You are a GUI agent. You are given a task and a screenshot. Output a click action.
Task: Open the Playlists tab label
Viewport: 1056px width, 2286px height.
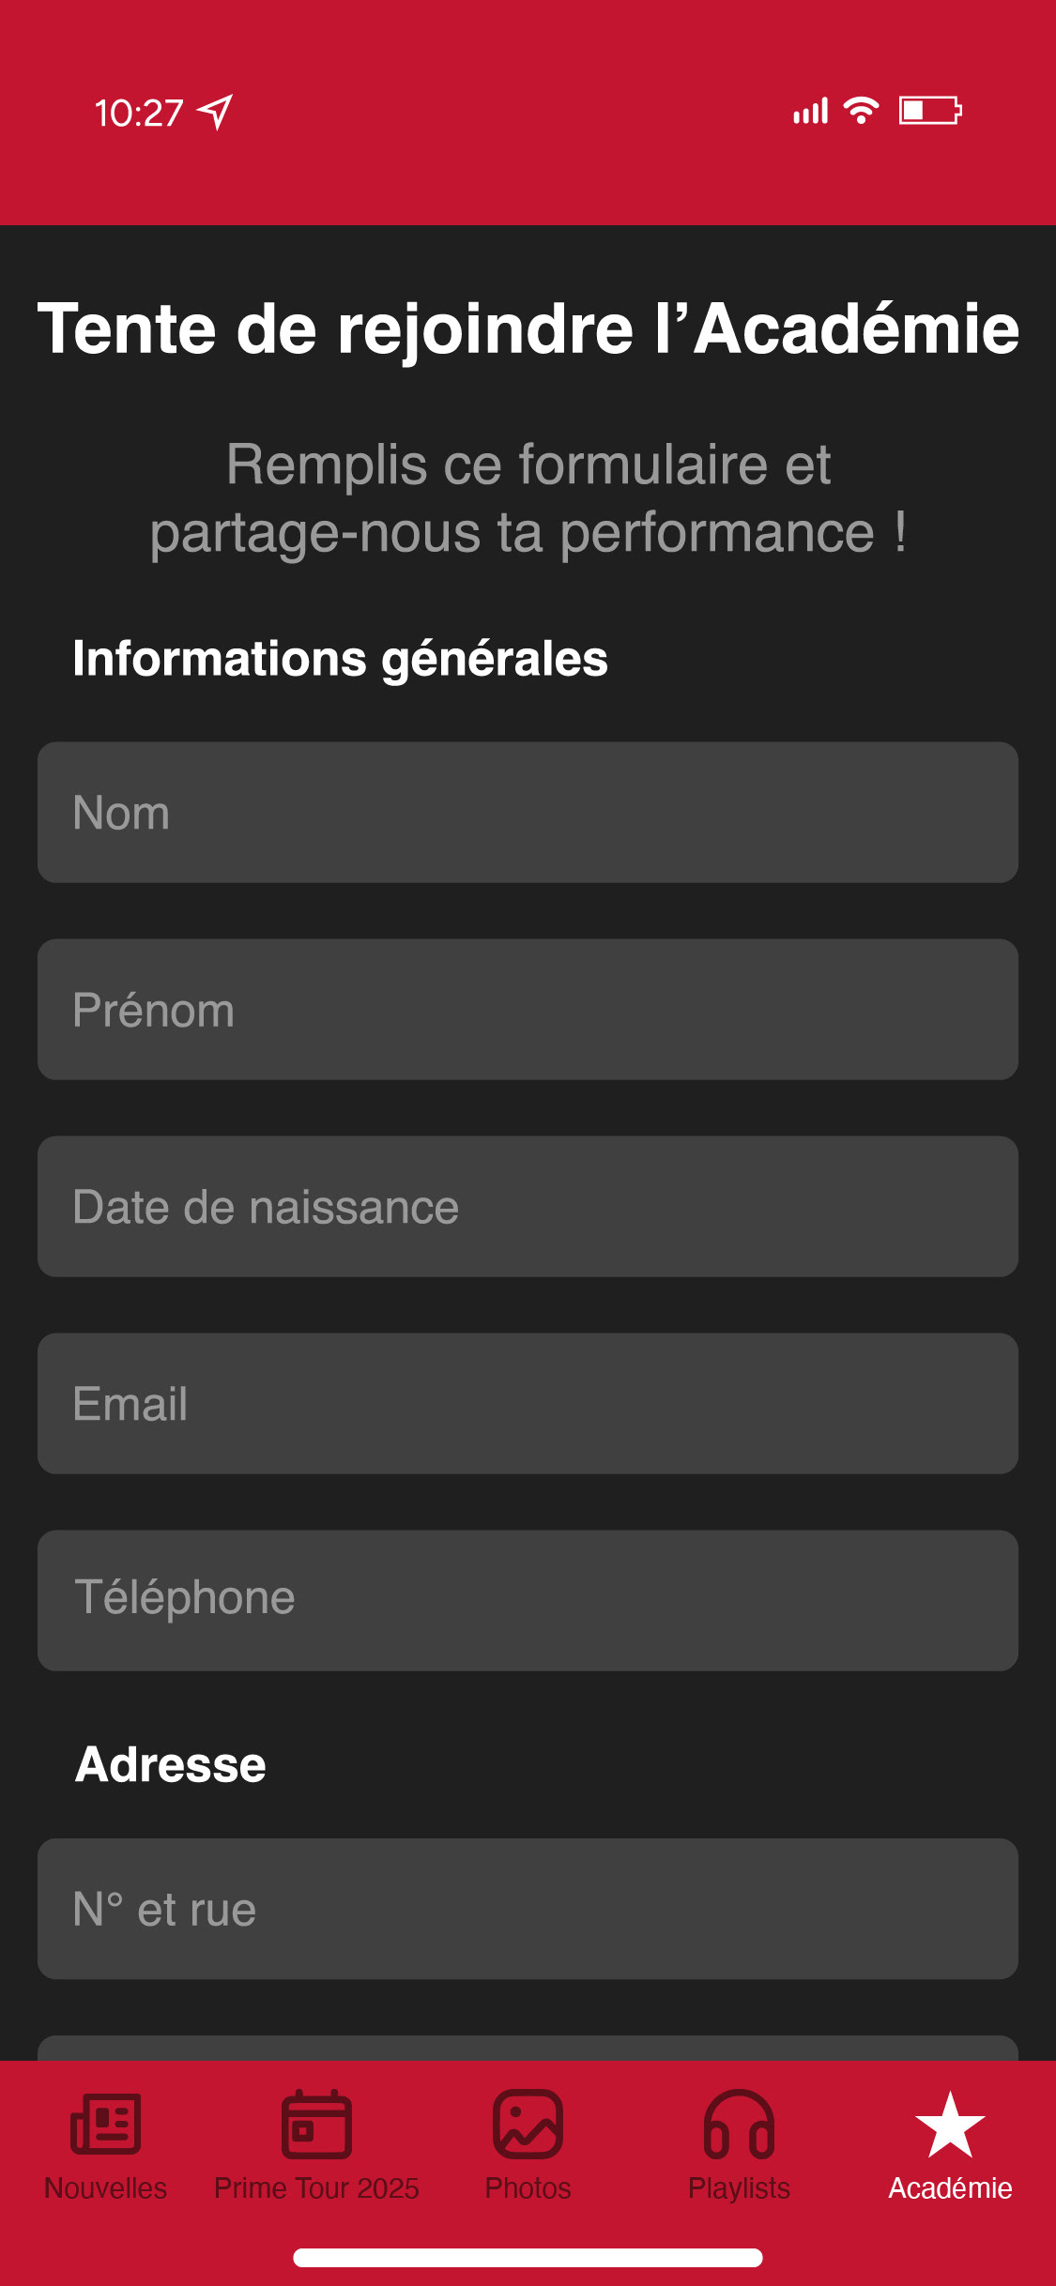[x=739, y=2188]
